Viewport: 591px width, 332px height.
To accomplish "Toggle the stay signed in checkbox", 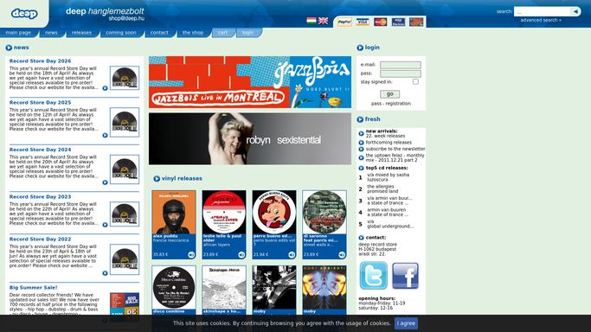I will tap(415, 81).
